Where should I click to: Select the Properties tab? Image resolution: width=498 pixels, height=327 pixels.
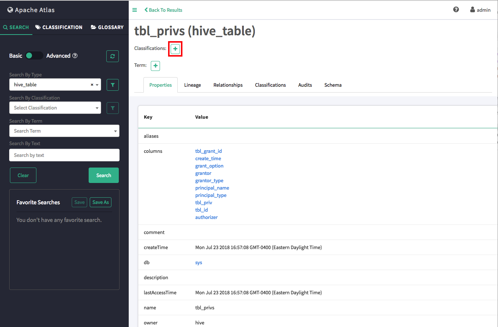click(x=160, y=85)
